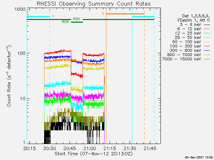
Task: Click the '20:45' x-axis tick label
Action: (70, 148)
